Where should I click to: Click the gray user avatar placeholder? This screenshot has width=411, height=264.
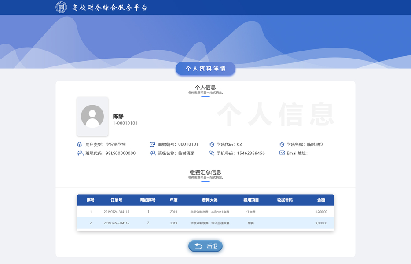(92, 117)
